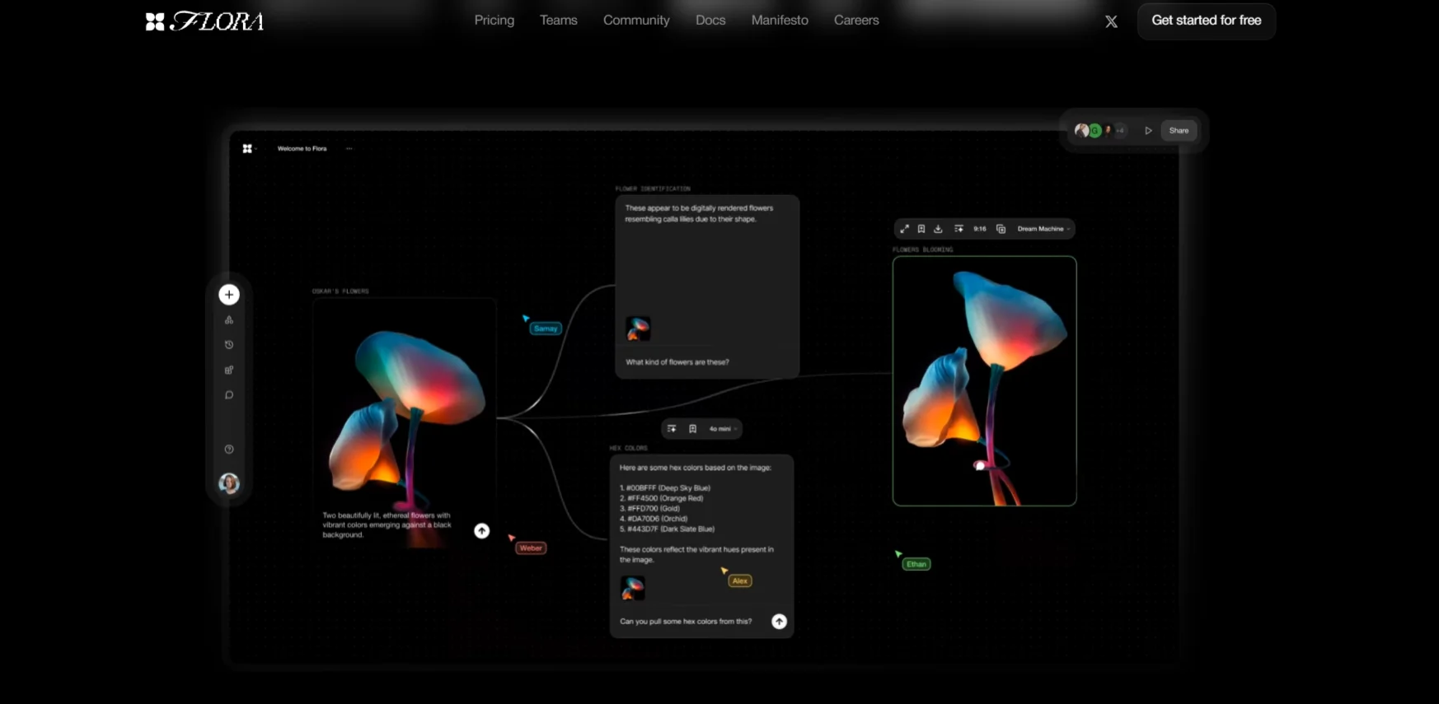Open the comments speech bubble icon in sidebar
Screen dimensions: 1439x704
click(x=229, y=395)
